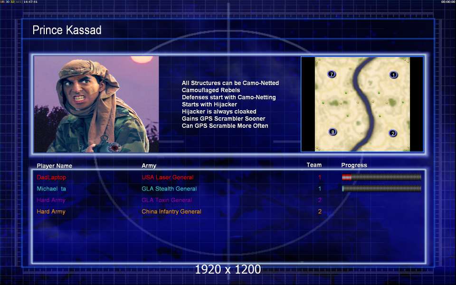The height and width of the screenshot is (285, 456).
Task: Click start position marker 7 on the map
Action: pos(332,74)
